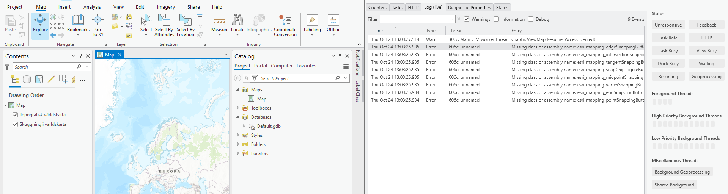
Task: Enable the Information log checkbox
Action: point(496,19)
